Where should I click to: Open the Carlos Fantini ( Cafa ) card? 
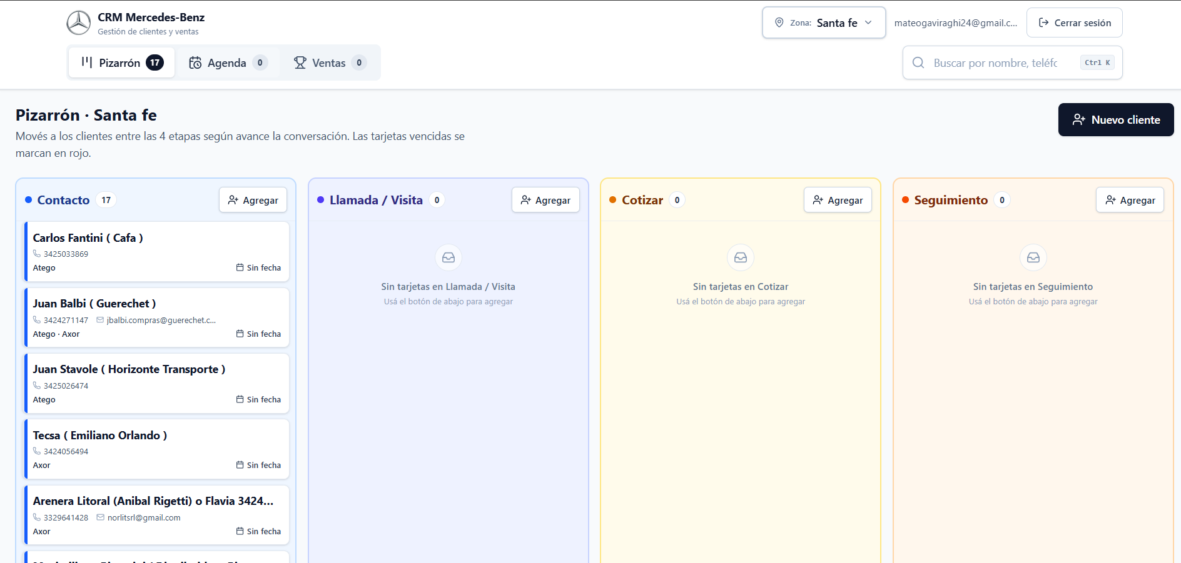(157, 251)
